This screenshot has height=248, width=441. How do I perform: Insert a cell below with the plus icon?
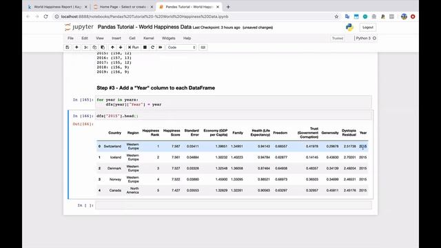coord(76,48)
